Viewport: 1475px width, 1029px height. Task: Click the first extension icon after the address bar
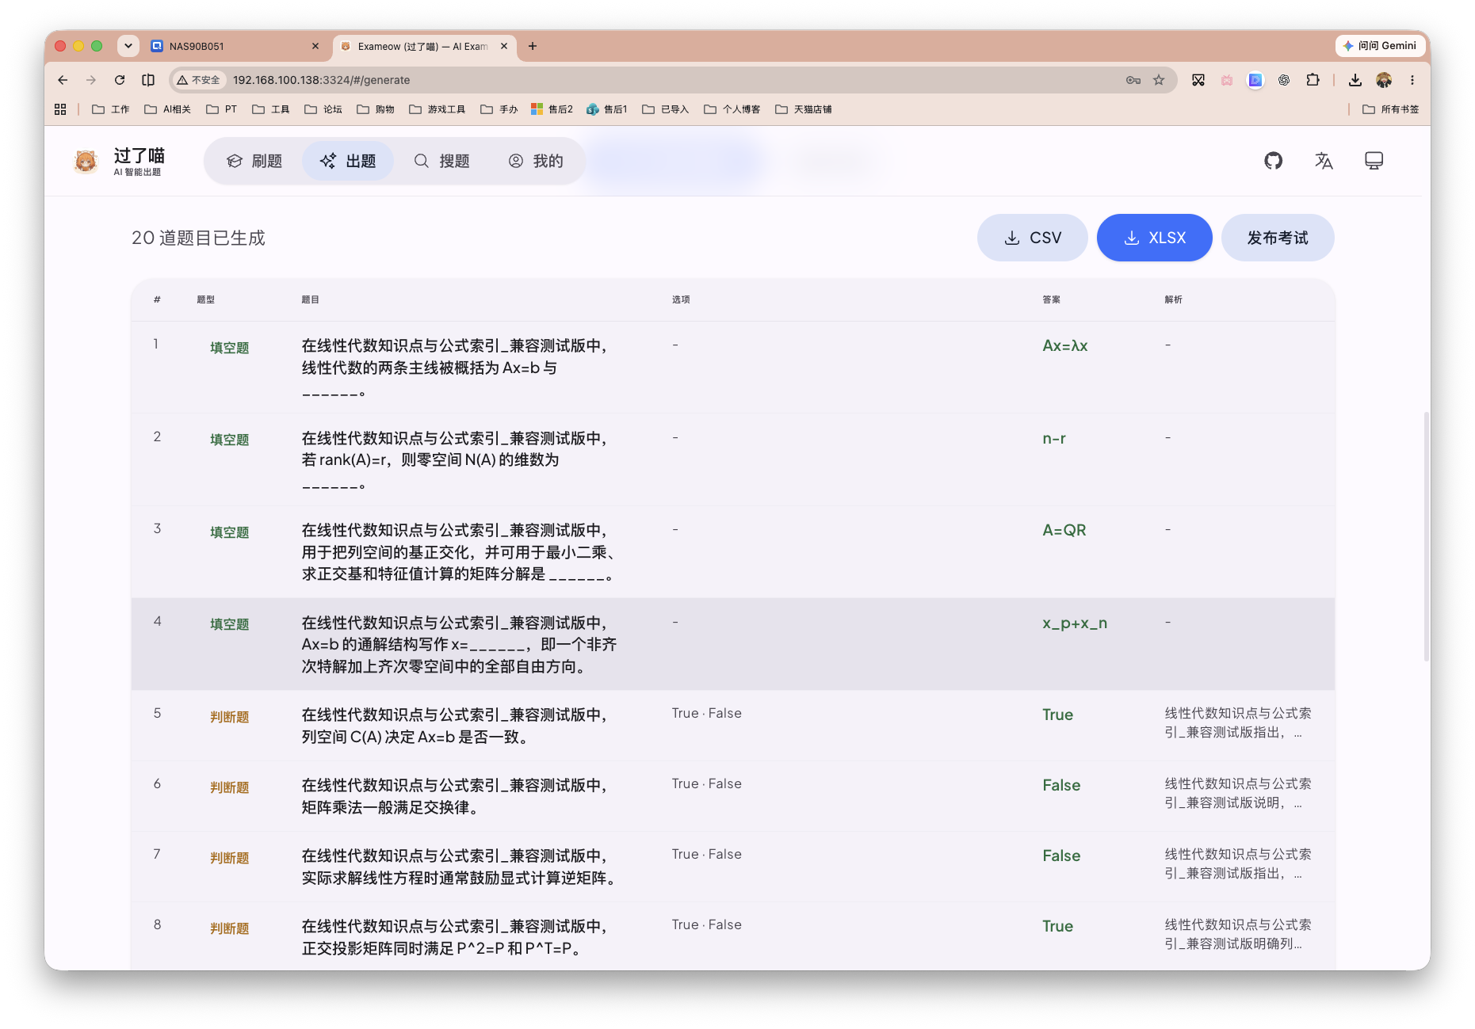[1198, 80]
